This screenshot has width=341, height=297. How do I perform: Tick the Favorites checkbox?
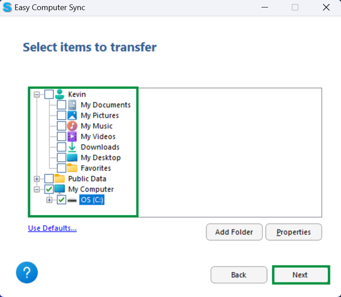pyautogui.click(x=62, y=168)
